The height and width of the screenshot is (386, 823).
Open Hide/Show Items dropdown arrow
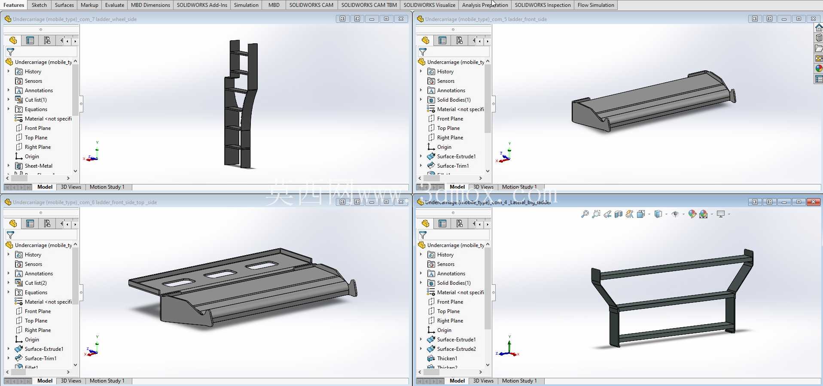tap(683, 214)
